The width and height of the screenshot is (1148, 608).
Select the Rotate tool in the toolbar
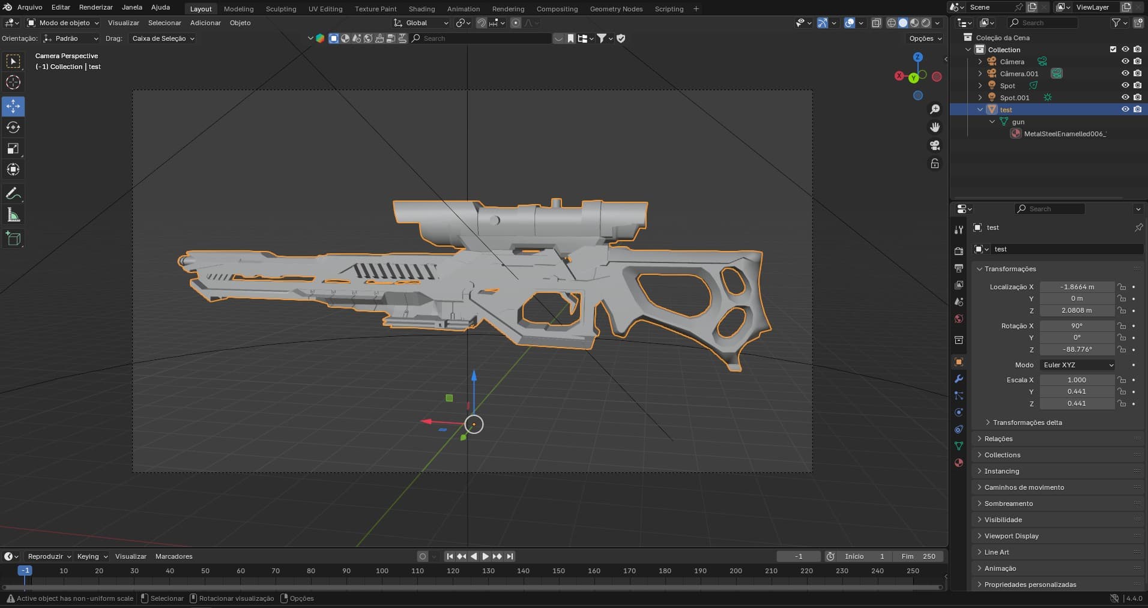(x=13, y=128)
